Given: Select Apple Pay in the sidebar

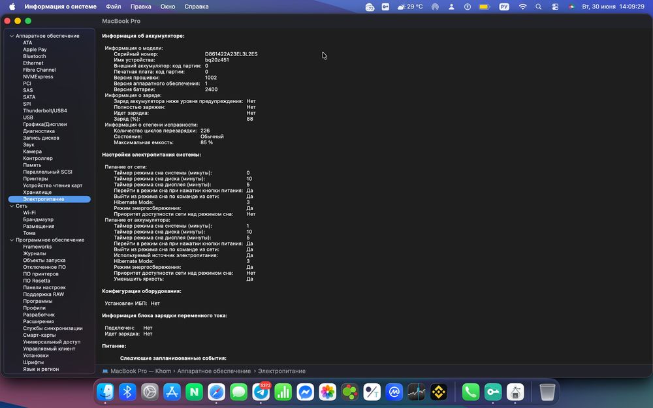Looking at the screenshot, I should click(x=35, y=50).
